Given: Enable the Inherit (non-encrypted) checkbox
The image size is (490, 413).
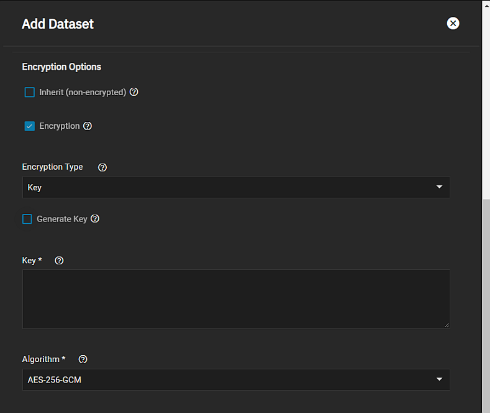Looking at the screenshot, I should (30, 93).
